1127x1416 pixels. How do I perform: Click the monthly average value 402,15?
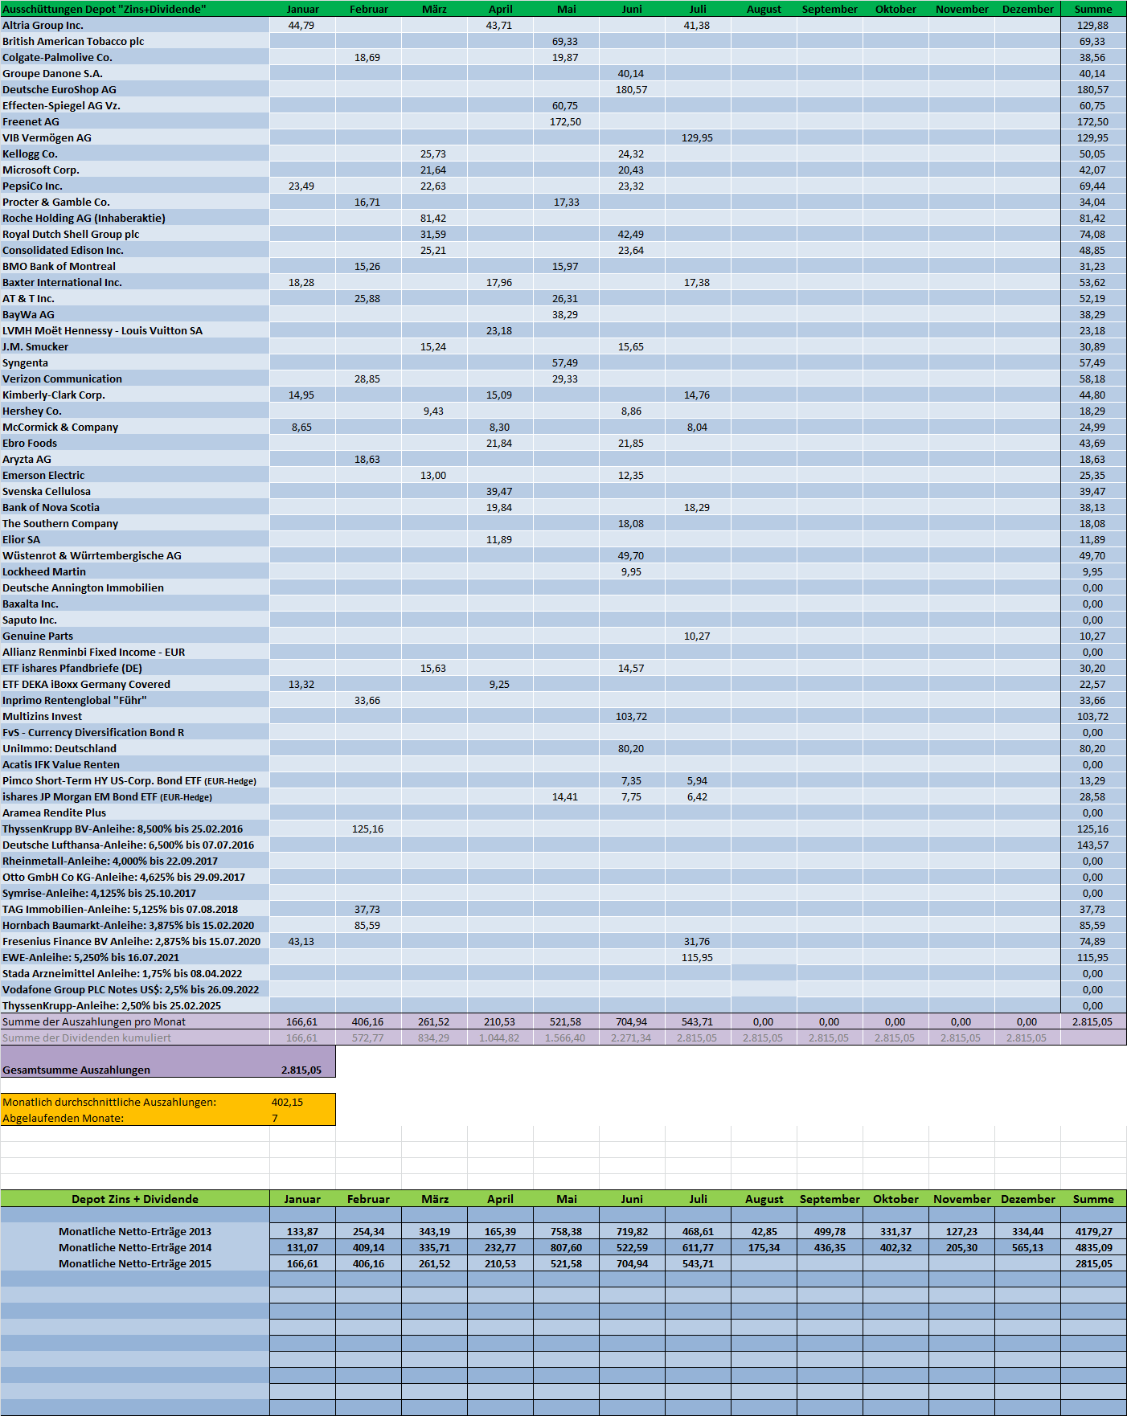(x=287, y=1102)
